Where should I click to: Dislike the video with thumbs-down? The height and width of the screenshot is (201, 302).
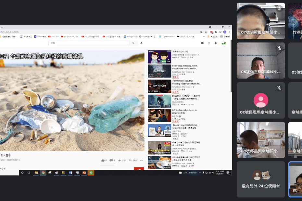pyautogui.click(x=112, y=160)
